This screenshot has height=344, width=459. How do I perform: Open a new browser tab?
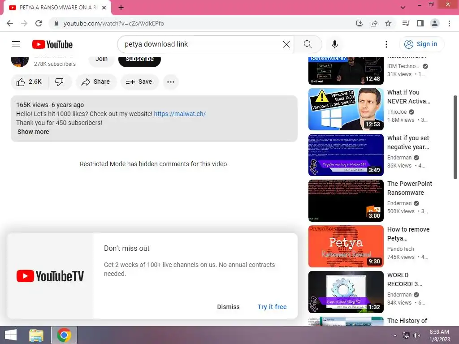pos(121,8)
